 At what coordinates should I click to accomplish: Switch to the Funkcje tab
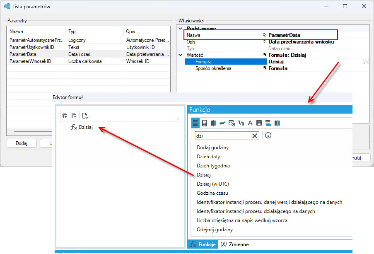203,244
